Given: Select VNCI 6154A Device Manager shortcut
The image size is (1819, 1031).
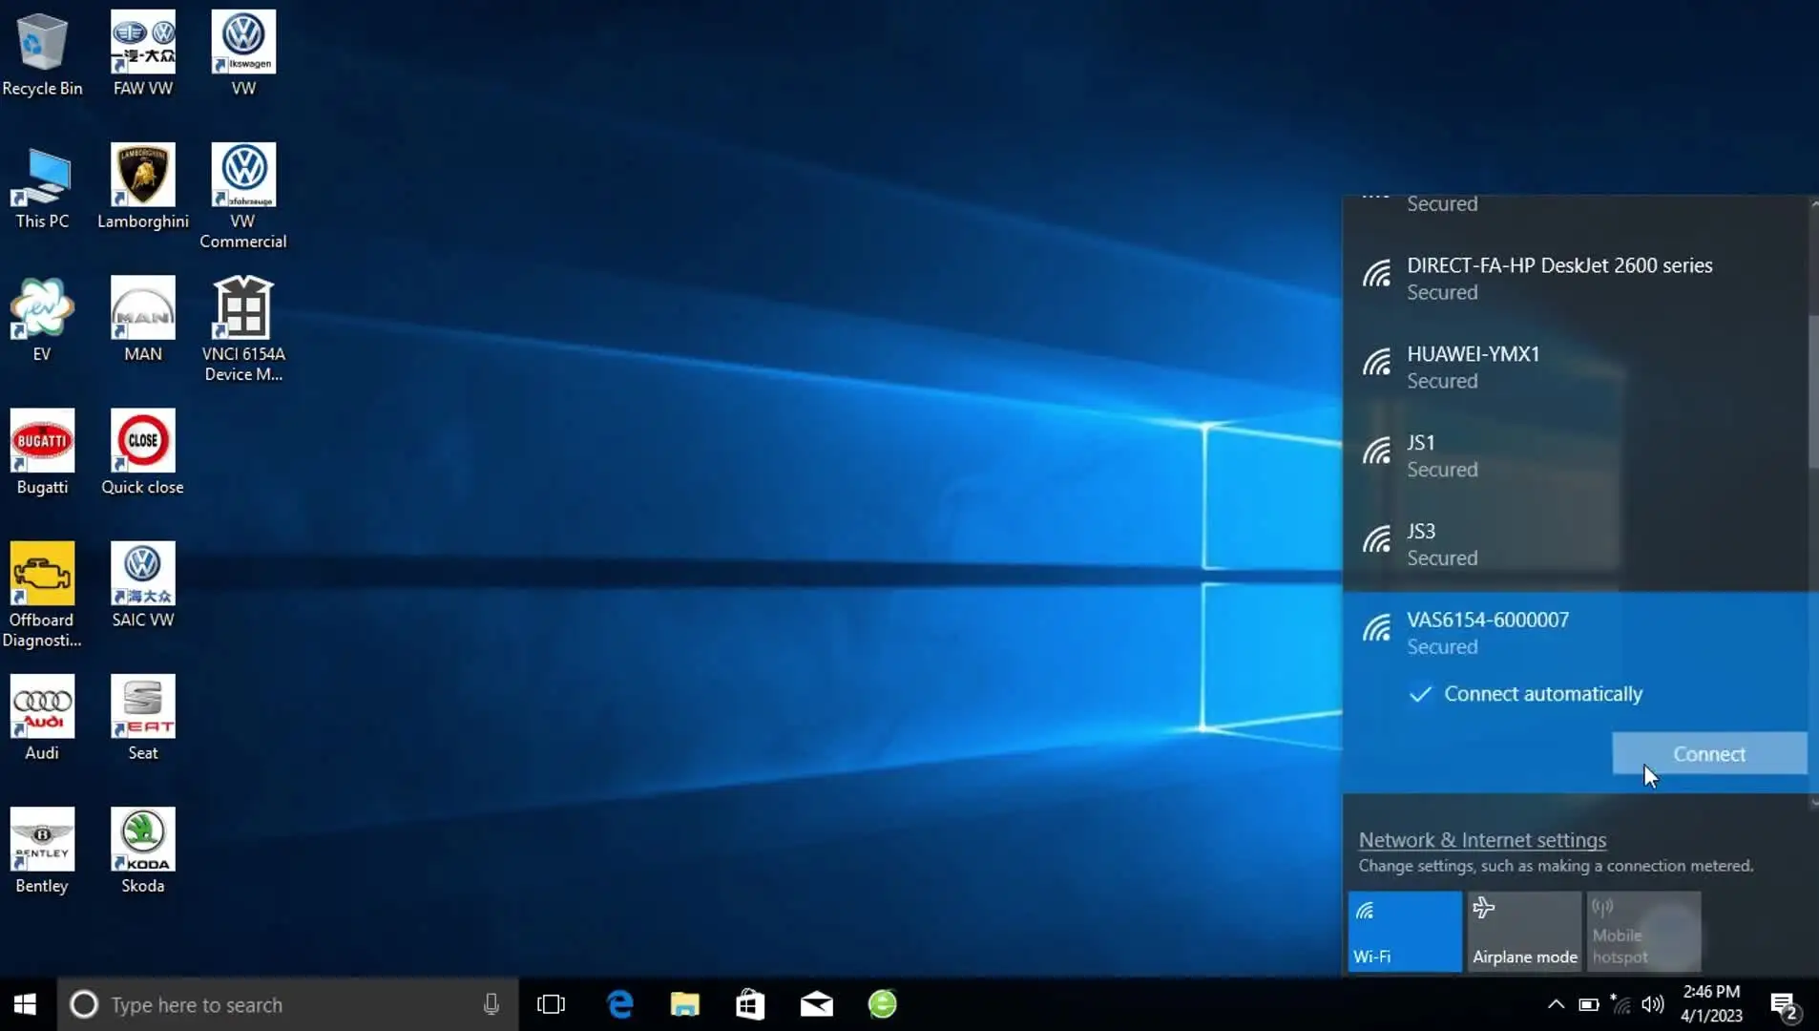Looking at the screenshot, I should [x=243, y=329].
